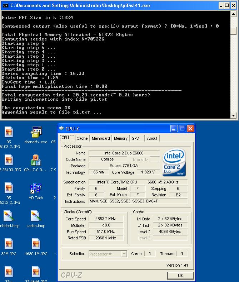Image resolution: width=239 pixels, height=282 pixels.
Task: Open the Memory tab
Action: pos(121,138)
